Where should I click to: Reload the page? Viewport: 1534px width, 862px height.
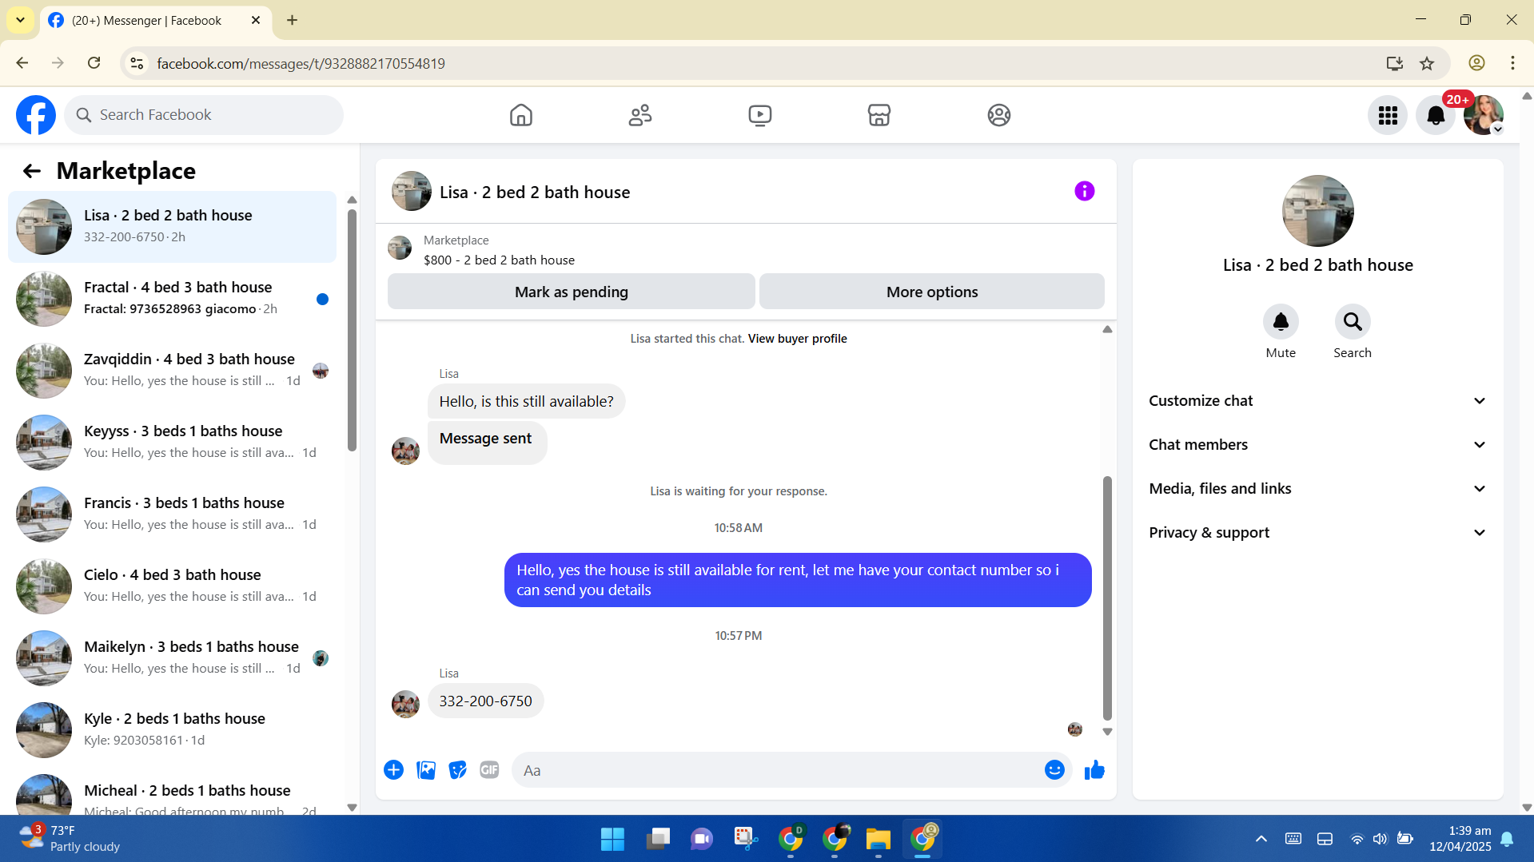[x=94, y=63]
